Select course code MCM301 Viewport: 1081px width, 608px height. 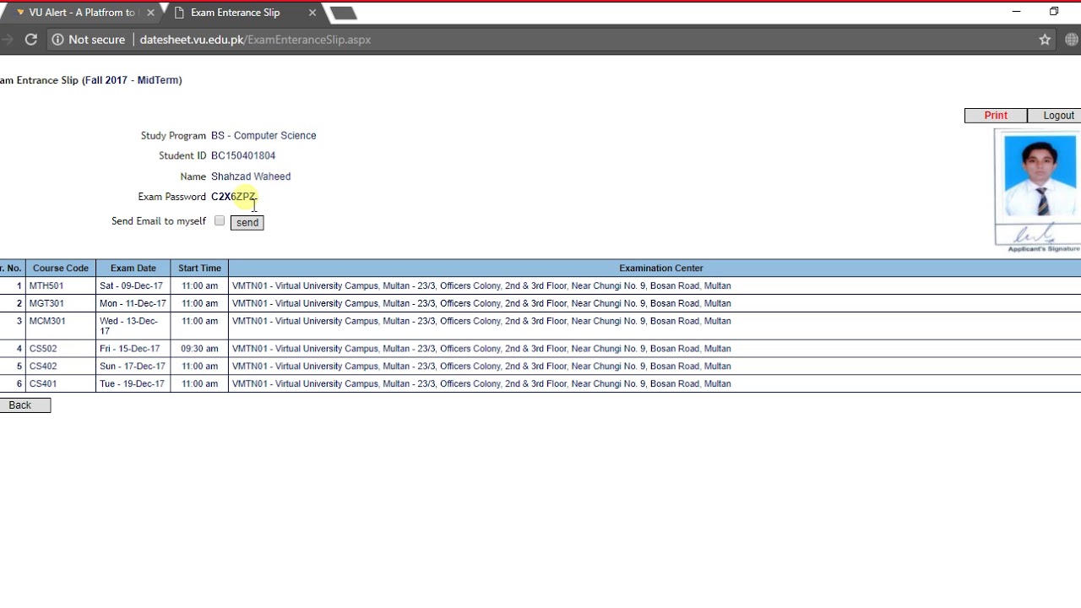coord(47,321)
